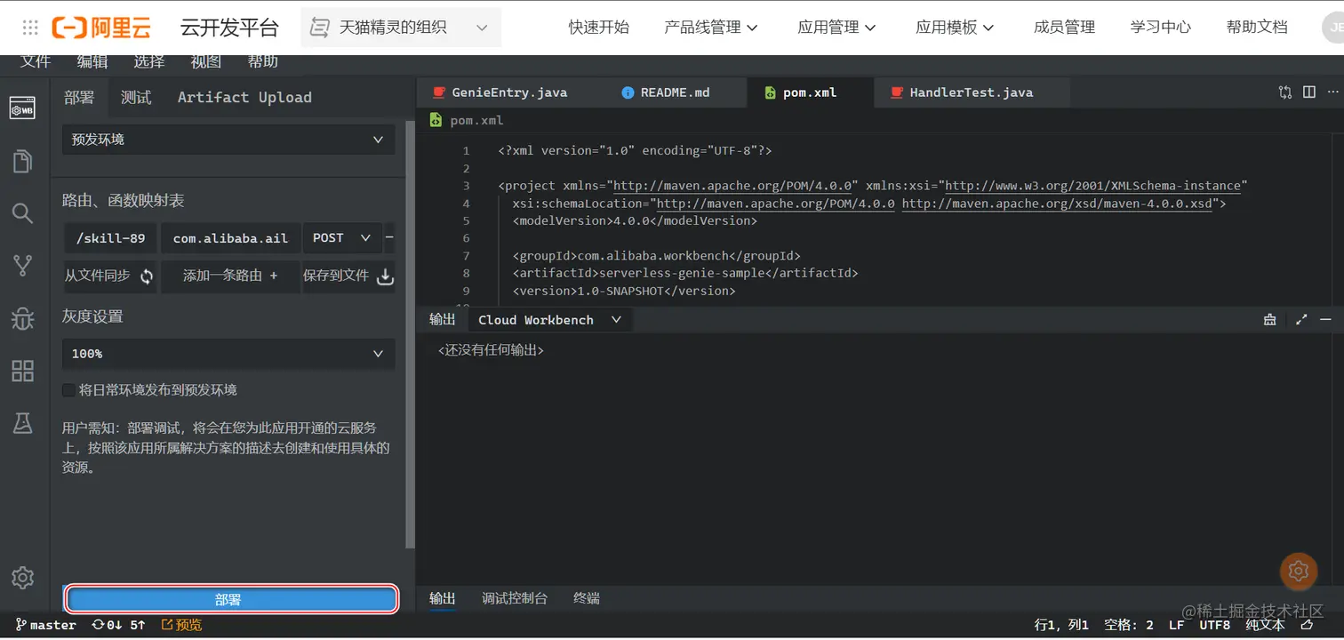Click the master branch indicator
This screenshot has height=640, width=1344.
point(46,625)
